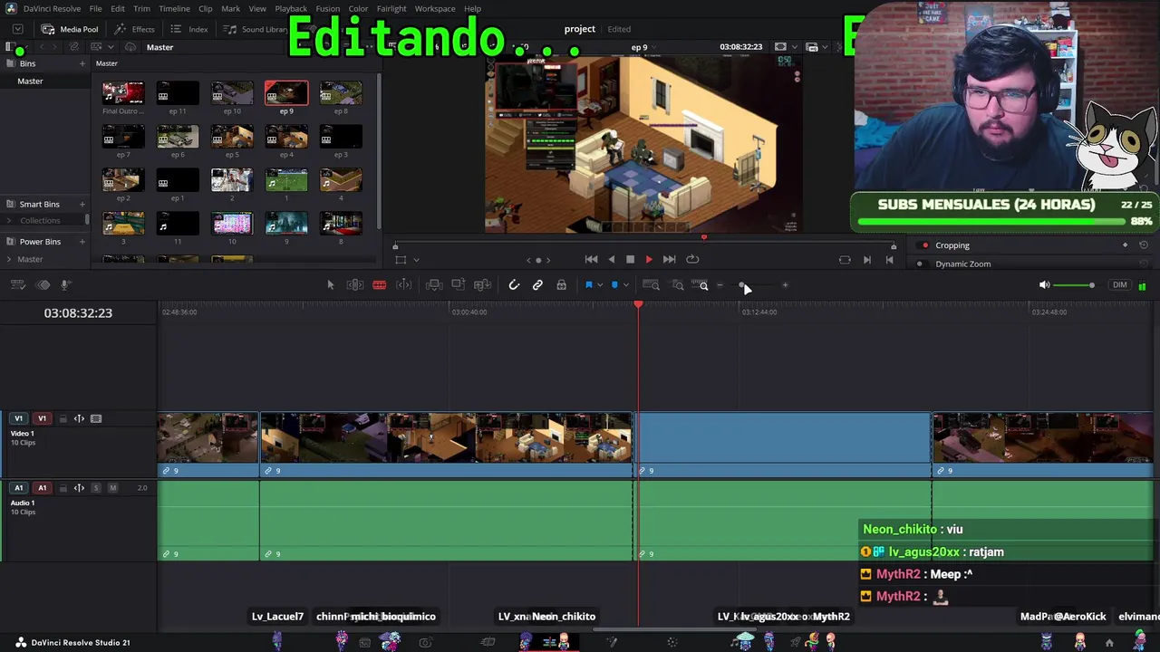The width and height of the screenshot is (1160, 652).
Task: Click the previous clip skip button
Action: [x=889, y=260]
